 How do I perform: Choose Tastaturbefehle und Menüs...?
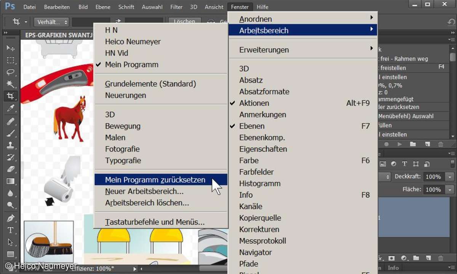click(161, 222)
